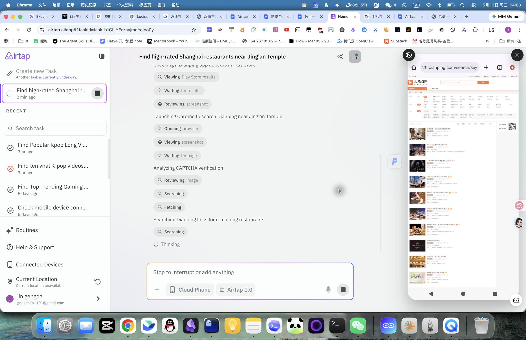Screen dimensions: 526x340
Task: Expand the Opening browser step
Action: click(x=178, y=129)
